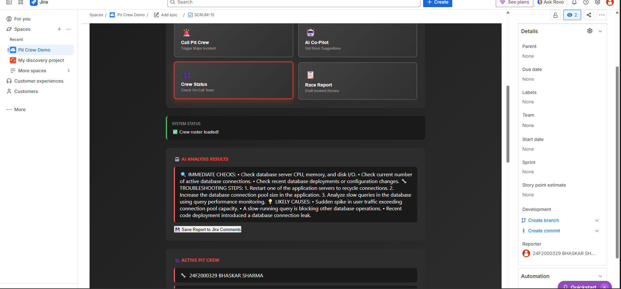Image resolution: width=621 pixels, height=289 pixels.
Task: Toggle the watch eye button showing 2
Action: coord(572,15)
